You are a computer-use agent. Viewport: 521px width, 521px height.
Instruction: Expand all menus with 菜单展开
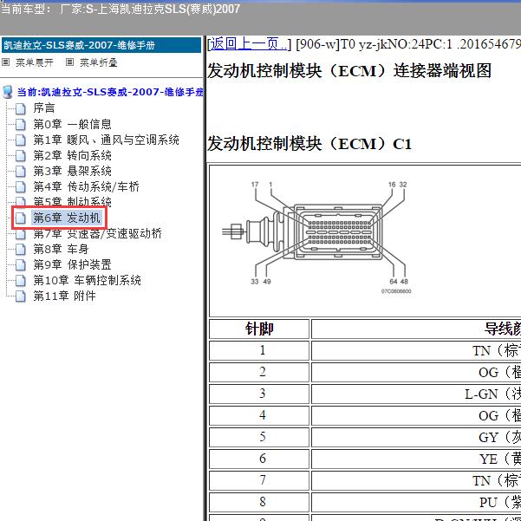34,62
